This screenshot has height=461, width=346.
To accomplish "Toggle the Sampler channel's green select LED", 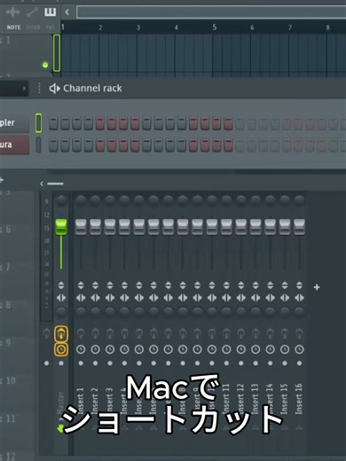I will [38, 122].
